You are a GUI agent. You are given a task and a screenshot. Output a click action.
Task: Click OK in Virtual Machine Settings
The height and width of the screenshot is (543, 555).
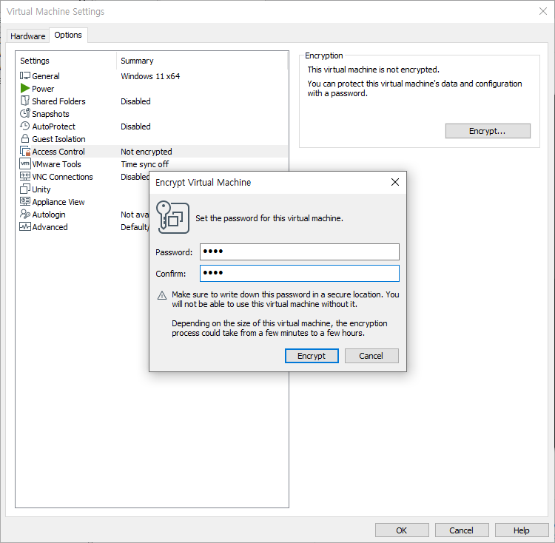point(402,530)
